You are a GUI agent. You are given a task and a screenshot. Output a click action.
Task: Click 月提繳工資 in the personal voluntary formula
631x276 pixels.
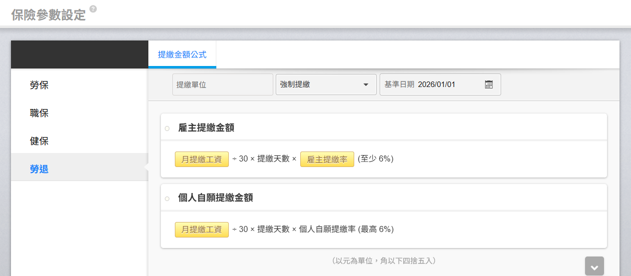(x=201, y=229)
